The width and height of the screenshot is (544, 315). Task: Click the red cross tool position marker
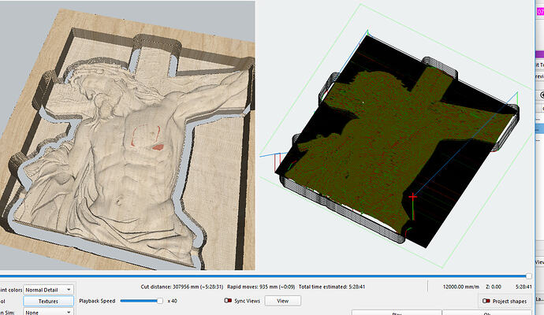coord(412,197)
